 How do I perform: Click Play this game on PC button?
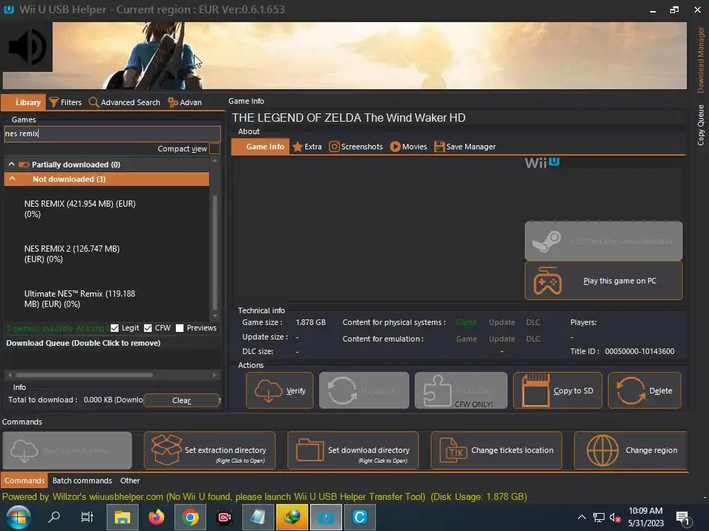click(x=604, y=281)
